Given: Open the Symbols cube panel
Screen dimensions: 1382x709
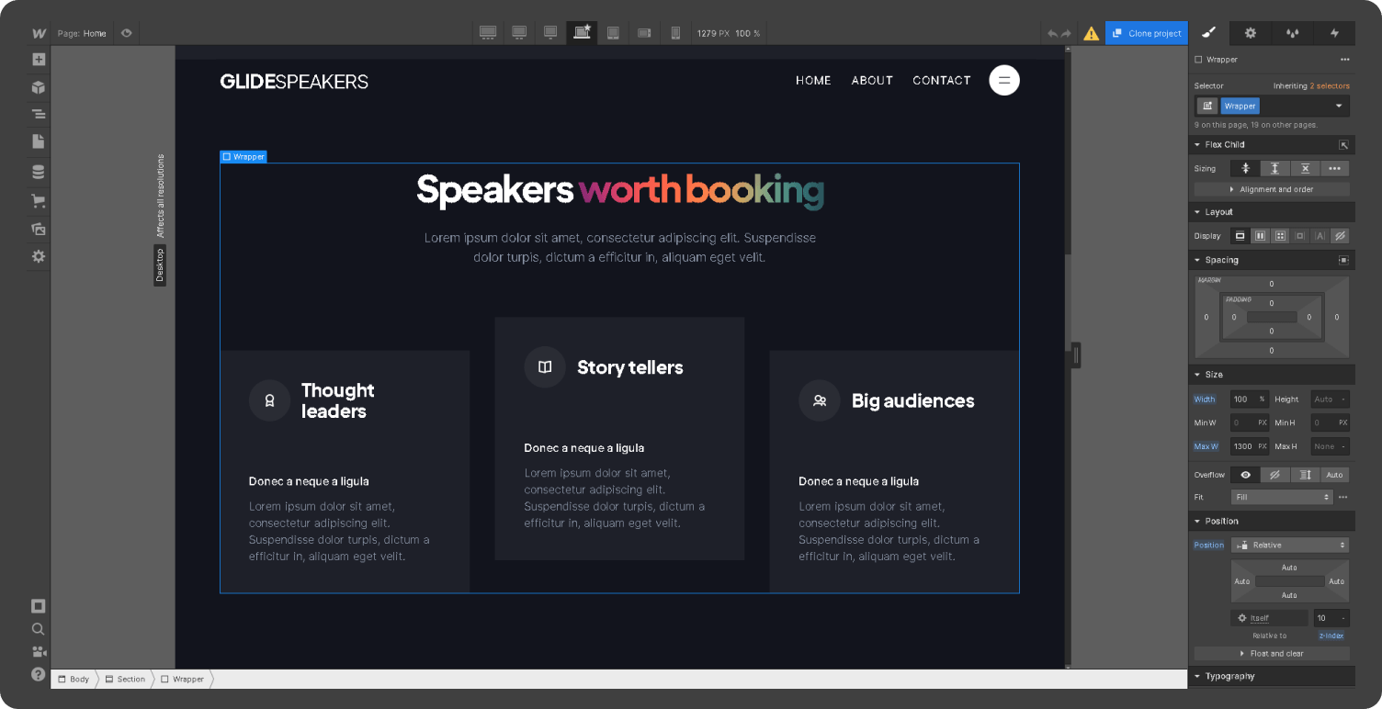Looking at the screenshot, I should pyautogui.click(x=39, y=87).
